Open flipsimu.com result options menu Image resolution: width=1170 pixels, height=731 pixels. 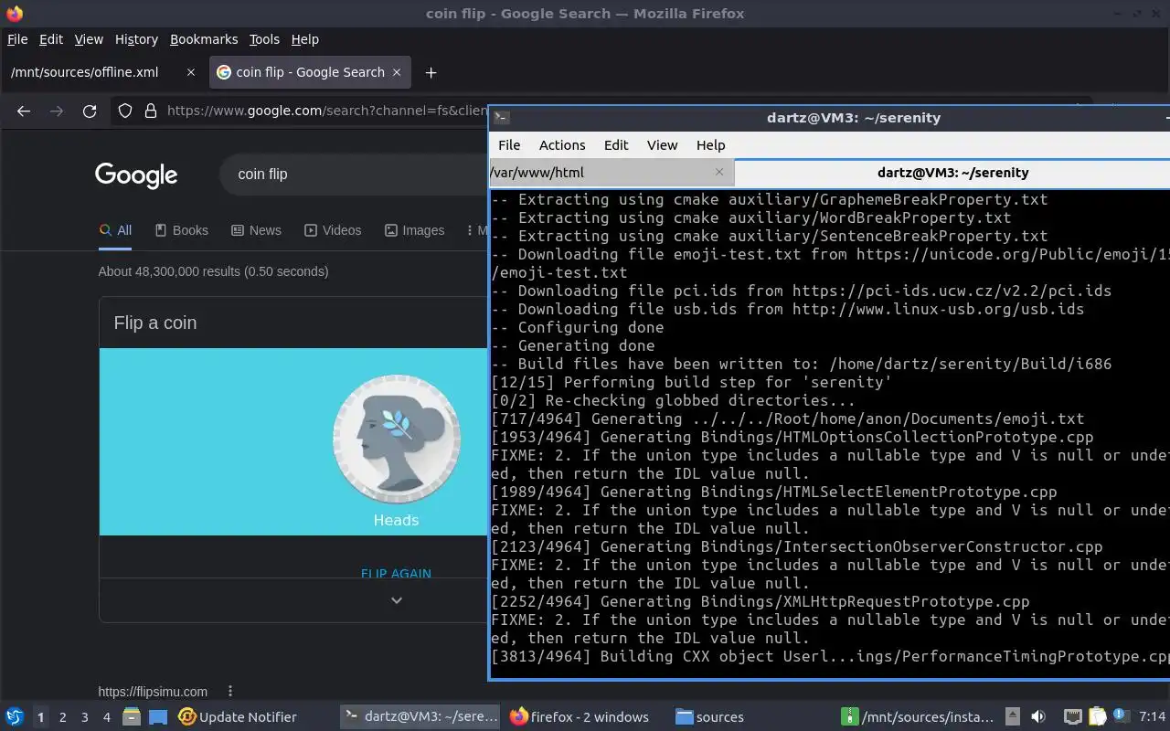point(230,692)
